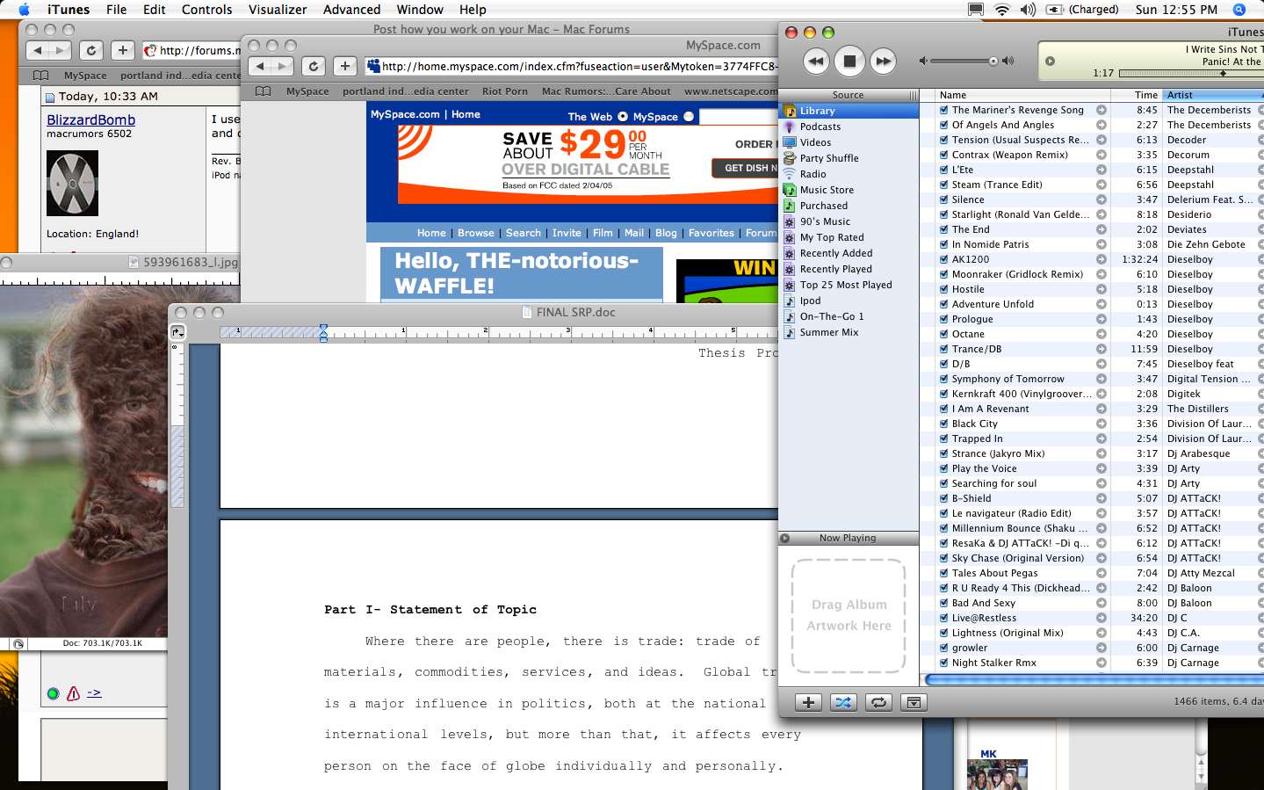Click Favorites in MySpace navigation bar
The image size is (1264, 790).
coord(711,233)
